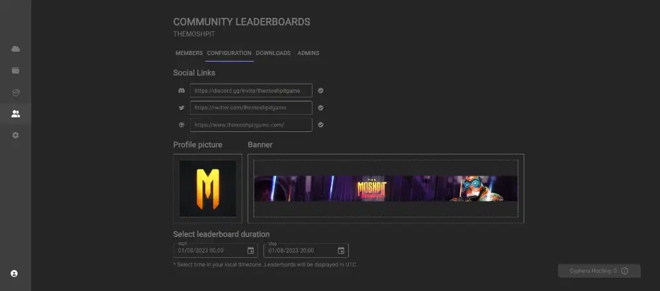Image resolution: width=660 pixels, height=291 pixels.
Task: Switch to the Members tab
Action: tap(189, 53)
